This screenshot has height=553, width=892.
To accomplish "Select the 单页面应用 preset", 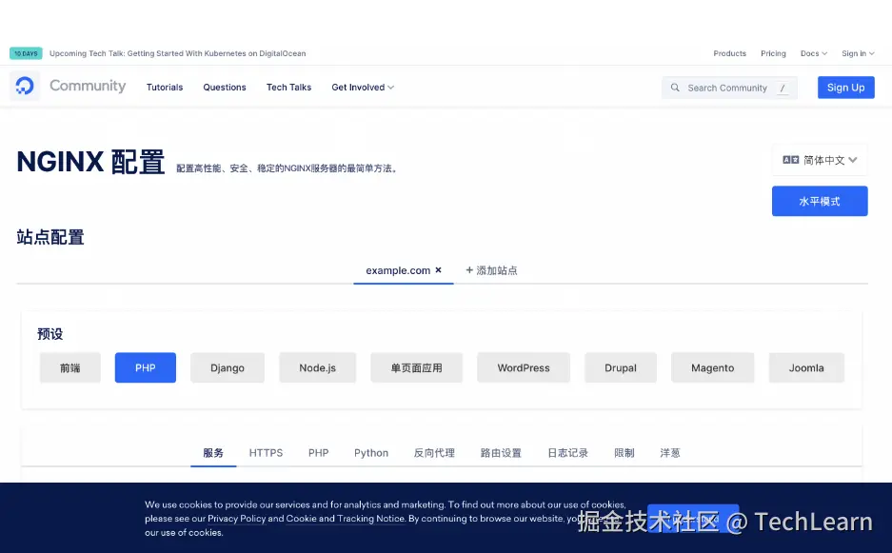I will (x=416, y=367).
